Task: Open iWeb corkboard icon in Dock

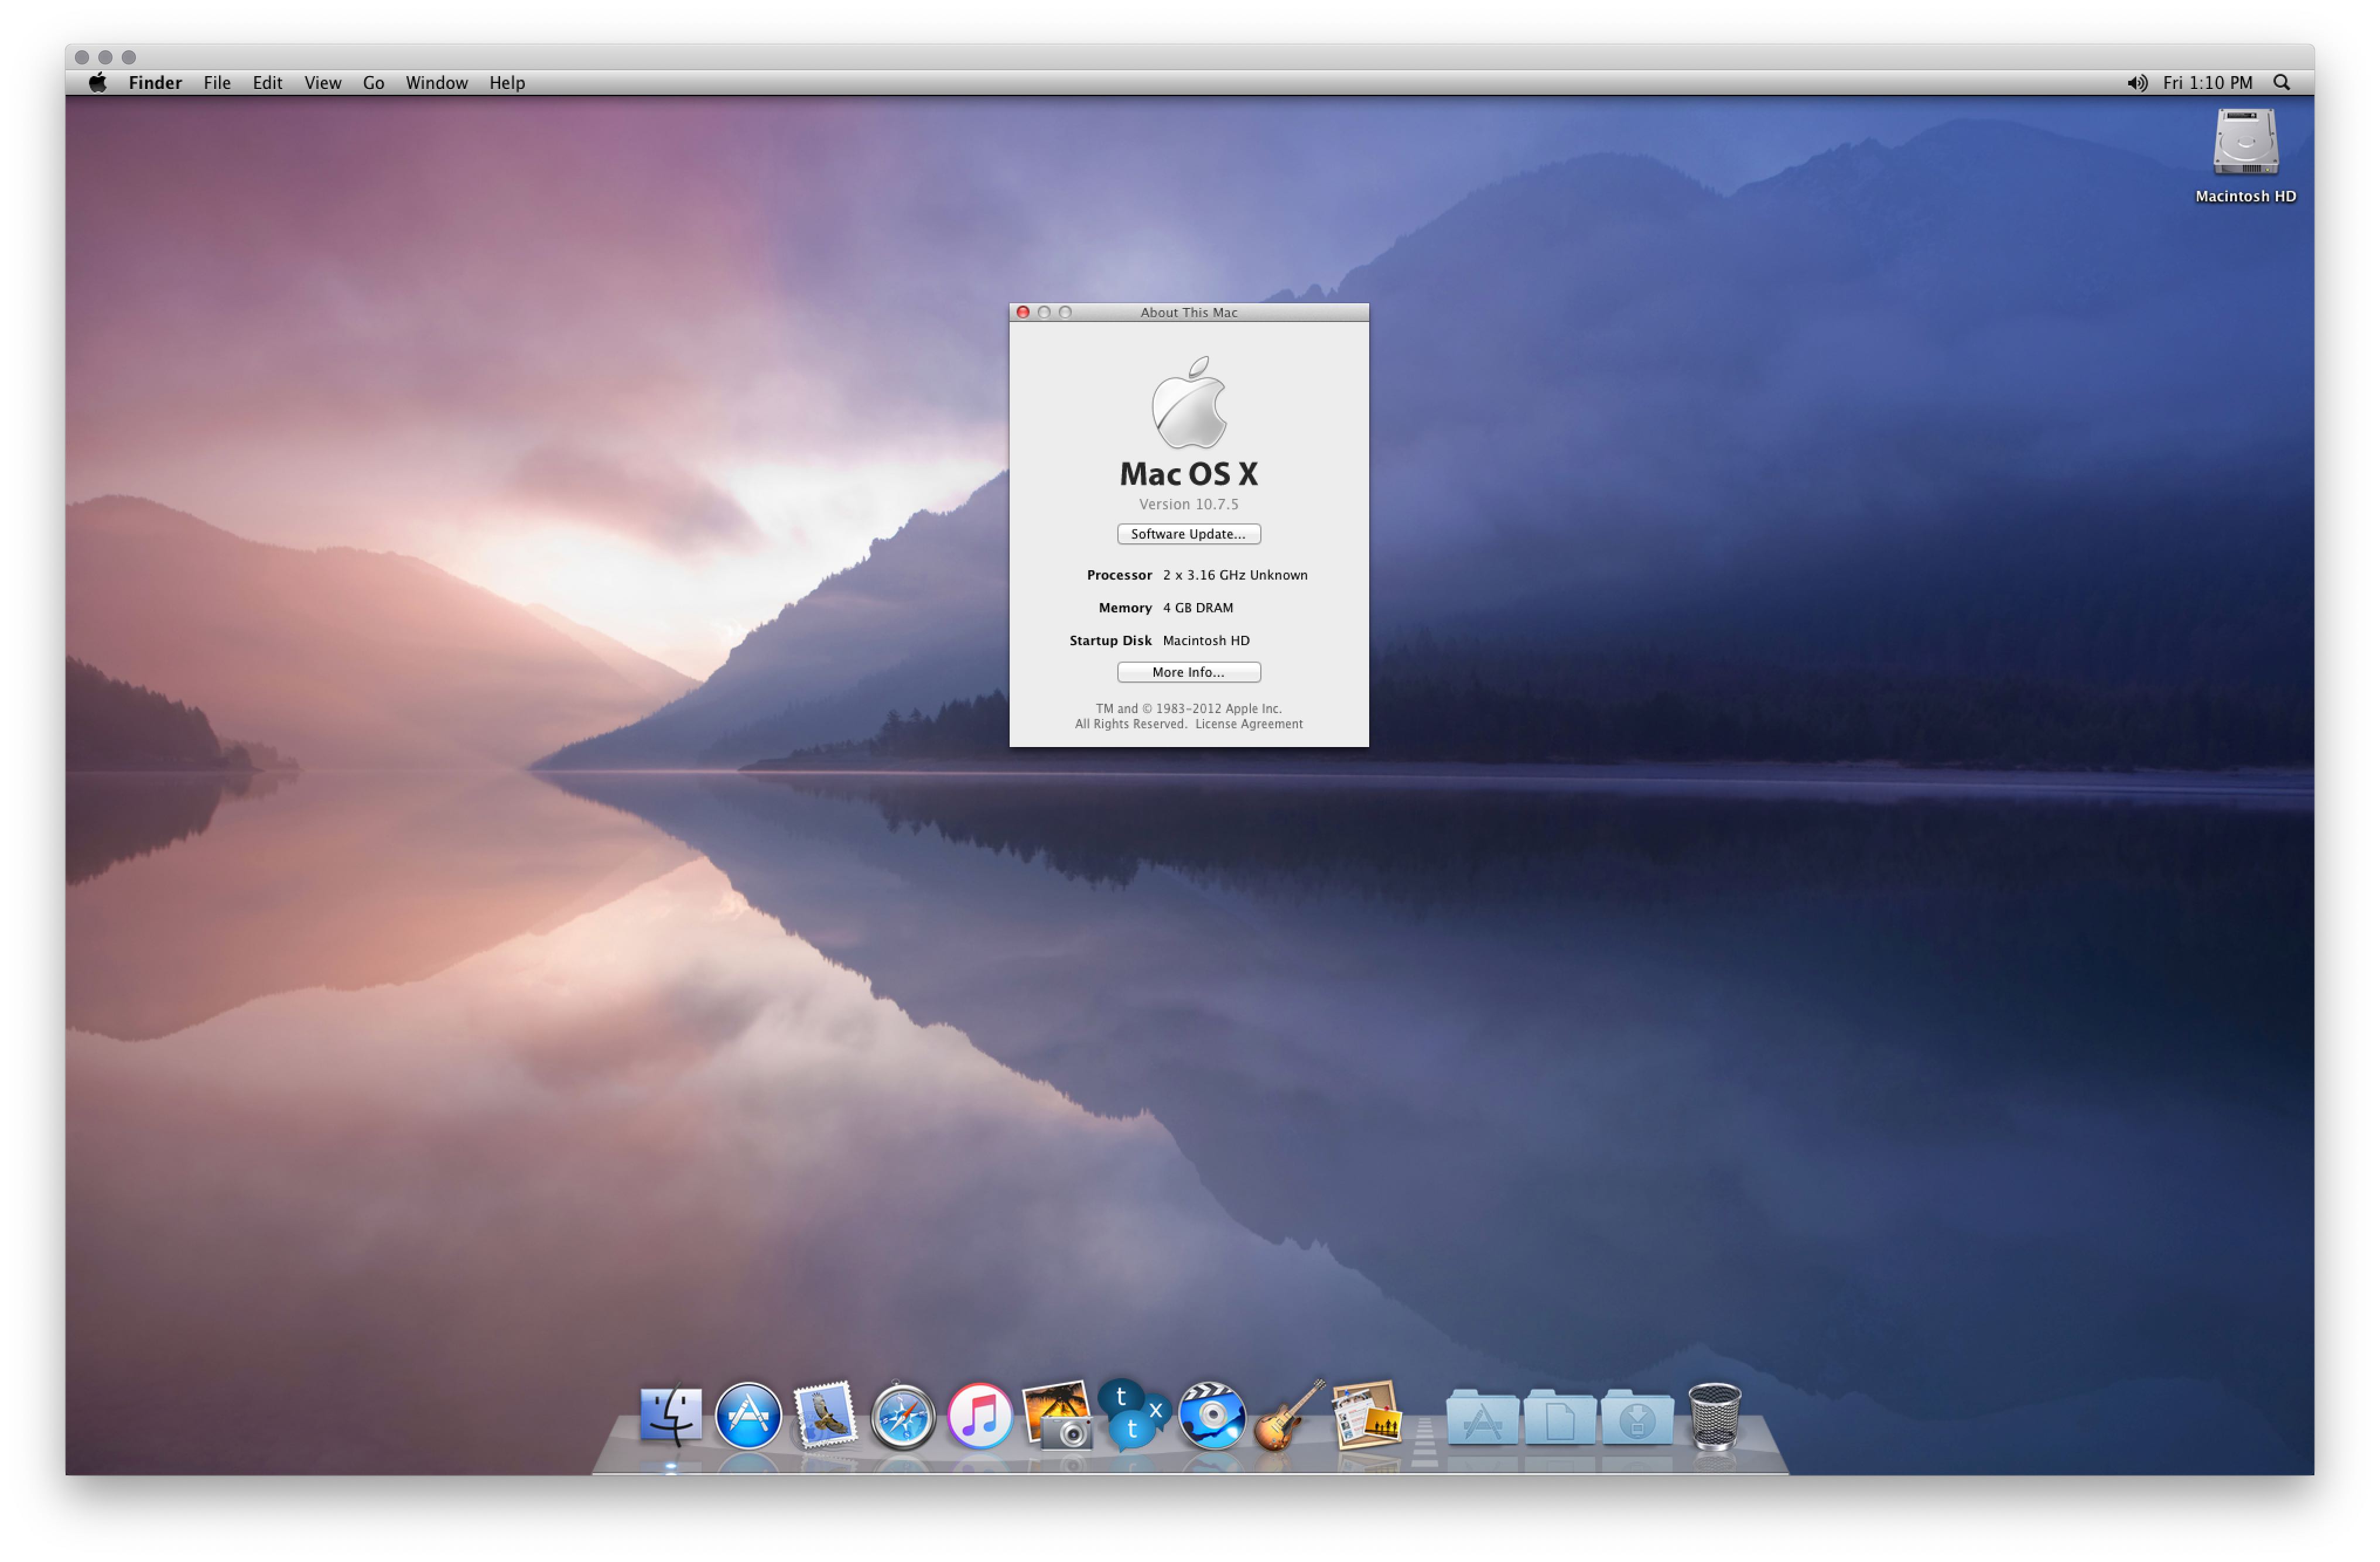Action: click(1366, 1416)
